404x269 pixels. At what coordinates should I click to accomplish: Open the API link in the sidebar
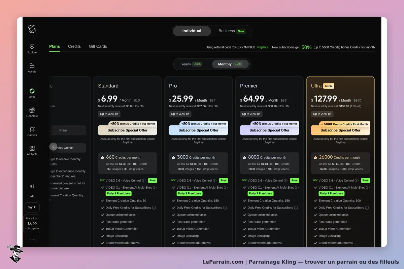point(32,196)
